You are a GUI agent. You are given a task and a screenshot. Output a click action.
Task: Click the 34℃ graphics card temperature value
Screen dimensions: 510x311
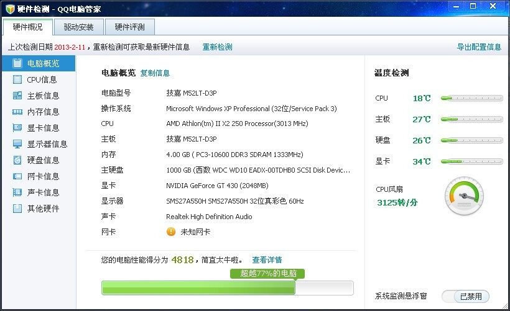pyautogui.click(x=422, y=161)
